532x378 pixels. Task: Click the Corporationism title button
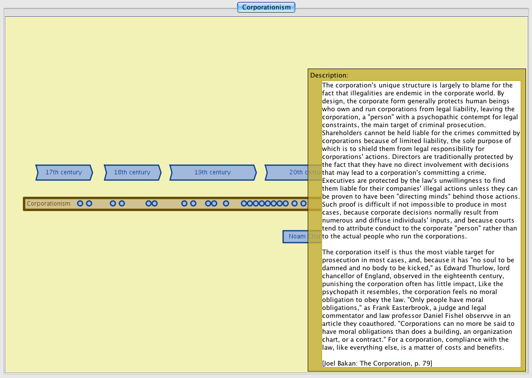pos(266,7)
